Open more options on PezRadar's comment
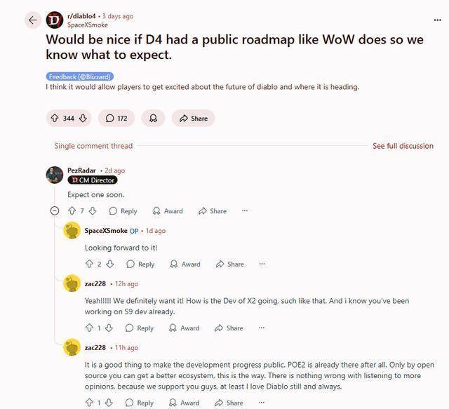The height and width of the screenshot is (409, 449). pos(245,210)
